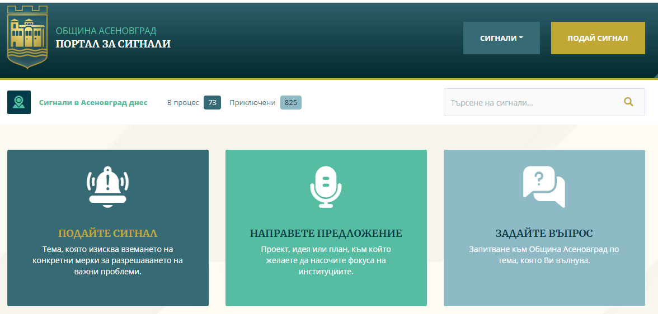Click the В процес label
This screenshot has width=658, height=314.
183,103
